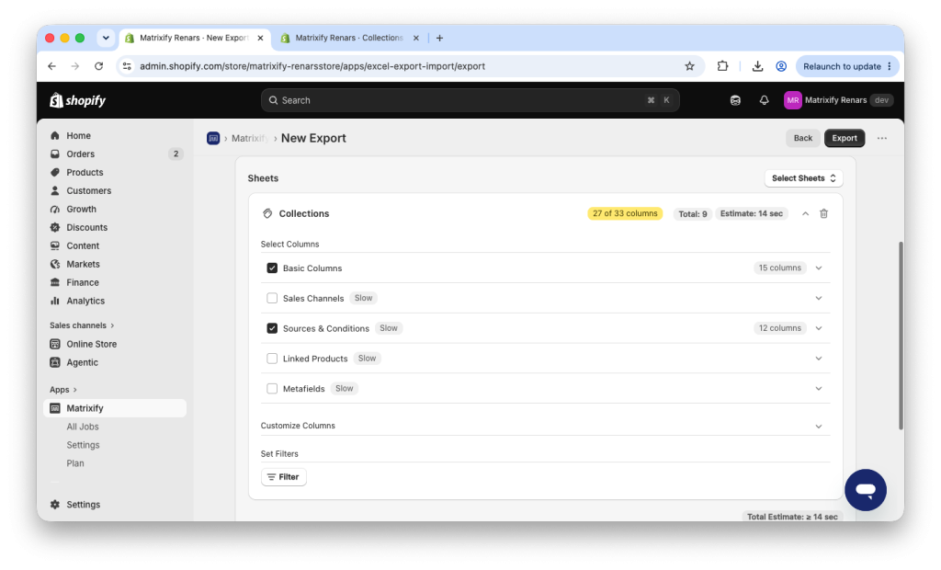Open the Select Sheets dropdown
The width and height of the screenshot is (941, 570).
[x=803, y=178]
